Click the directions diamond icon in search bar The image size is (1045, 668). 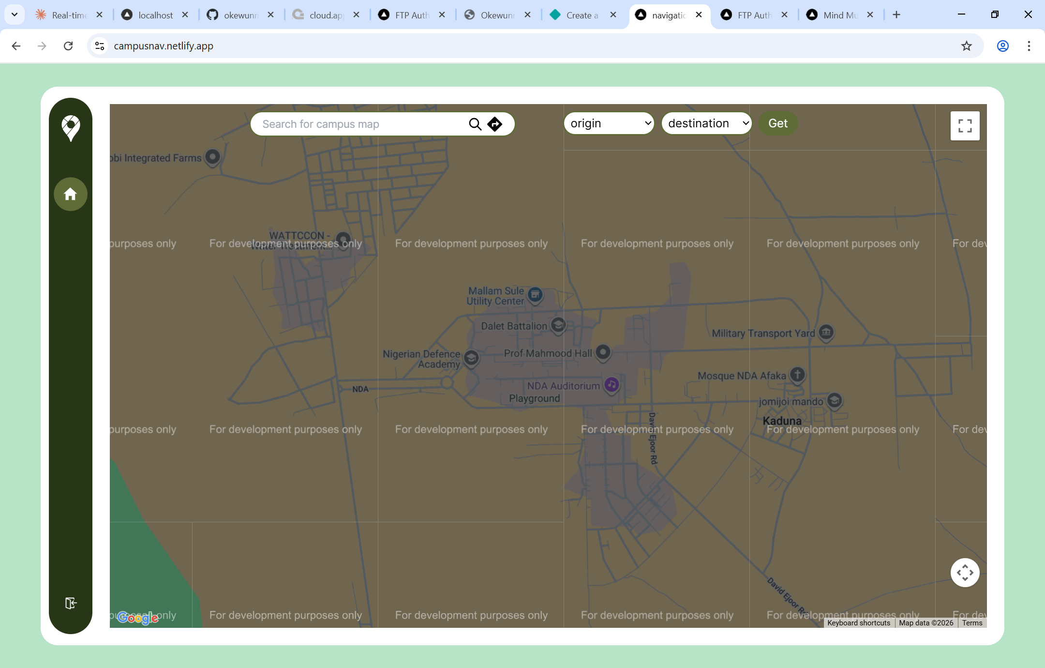click(x=494, y=124)
